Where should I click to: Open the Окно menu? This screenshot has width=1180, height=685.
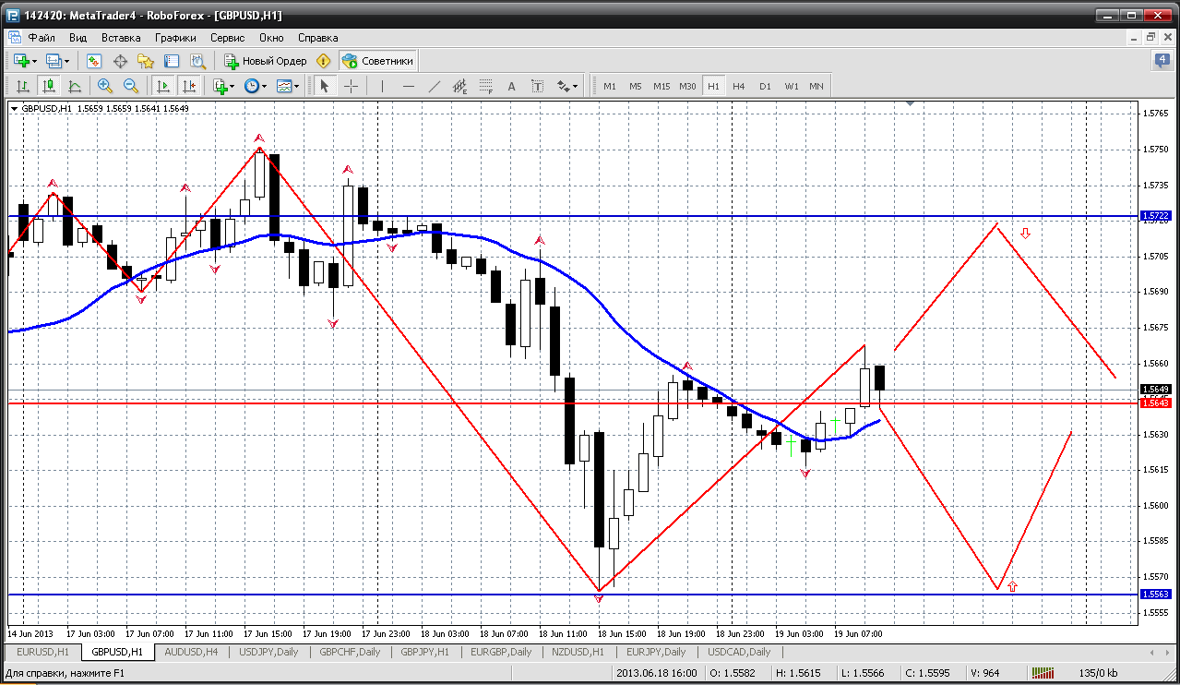click(271, 38)
